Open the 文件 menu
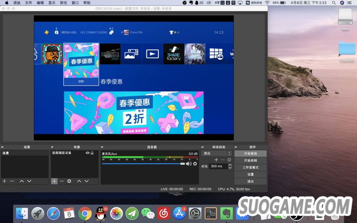The image size is (357, 223). (x=29, y=3)
